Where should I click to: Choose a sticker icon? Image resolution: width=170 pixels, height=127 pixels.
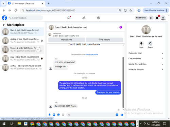point(58,115)
